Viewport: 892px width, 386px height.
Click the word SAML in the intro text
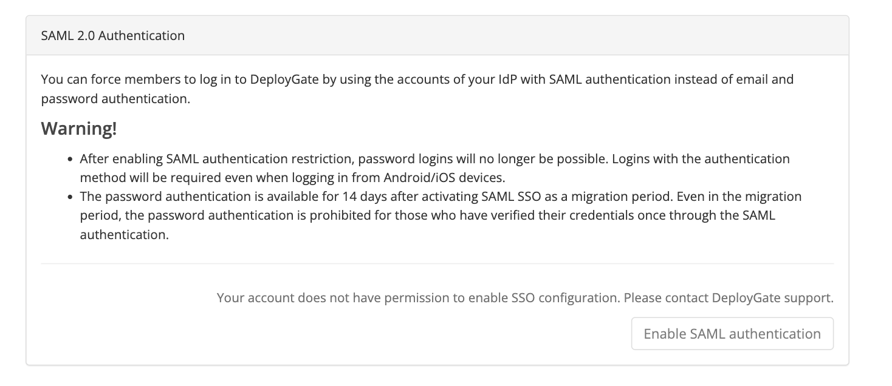coord(565,79)
